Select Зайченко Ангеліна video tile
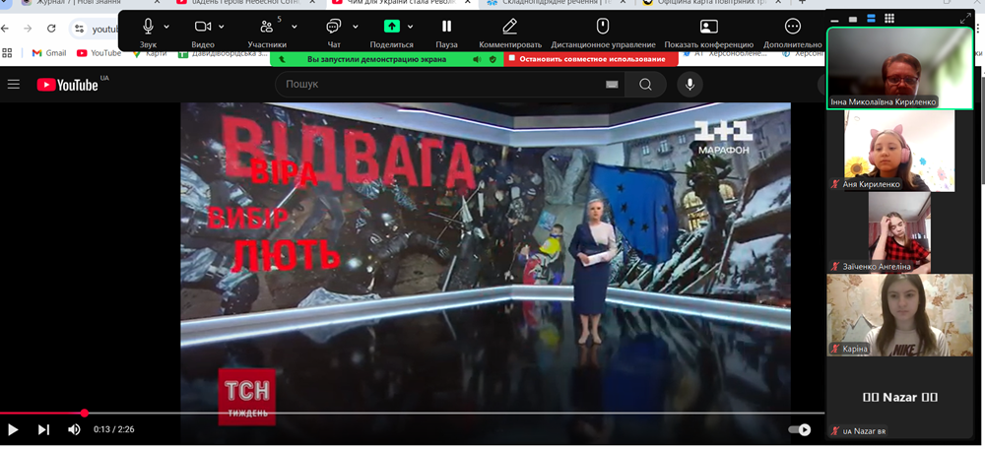 point(899,232)
